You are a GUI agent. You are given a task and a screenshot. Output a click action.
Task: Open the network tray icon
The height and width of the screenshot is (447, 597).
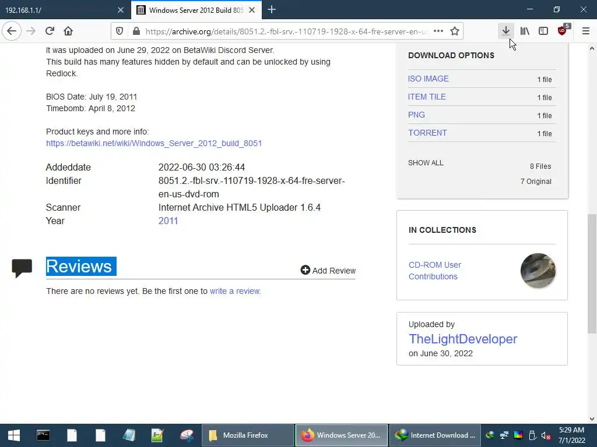pos(504,435)
